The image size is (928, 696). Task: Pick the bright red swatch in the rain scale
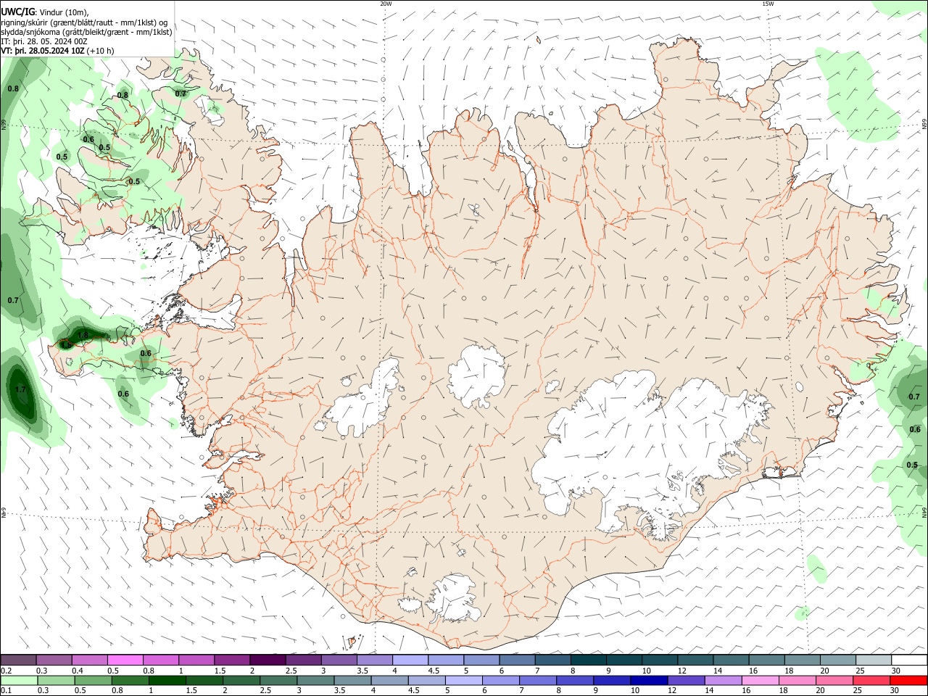(909, 680)
